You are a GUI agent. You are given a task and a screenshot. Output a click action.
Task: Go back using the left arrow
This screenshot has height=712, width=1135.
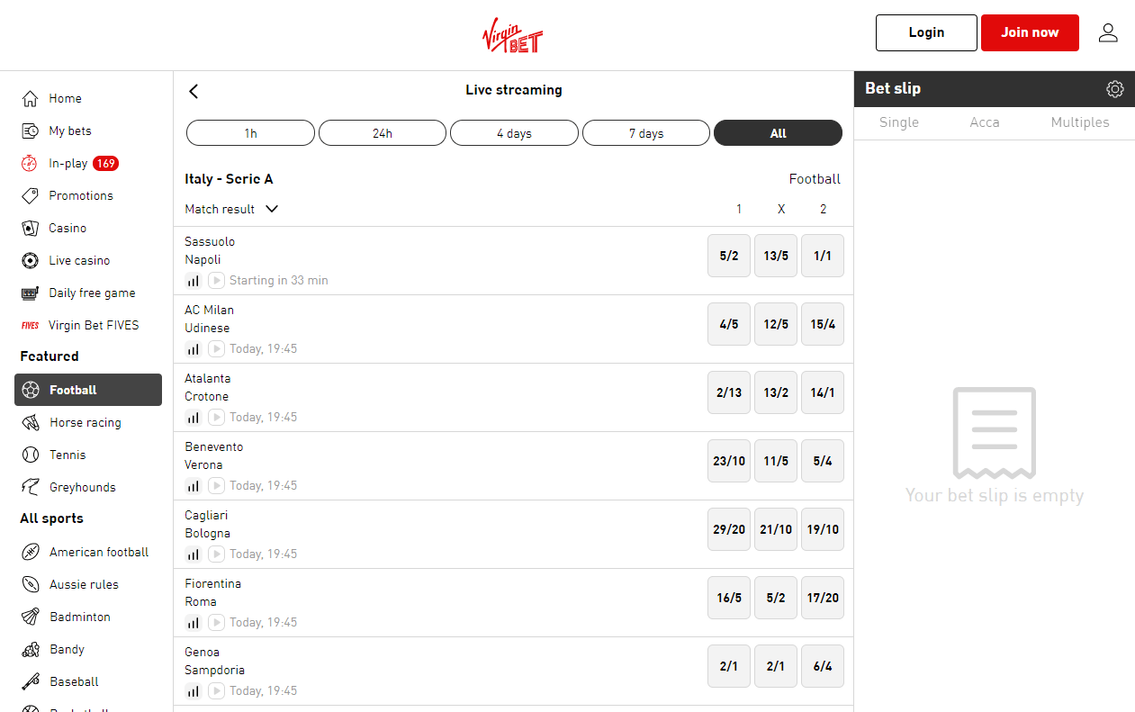tap(194, 91)
